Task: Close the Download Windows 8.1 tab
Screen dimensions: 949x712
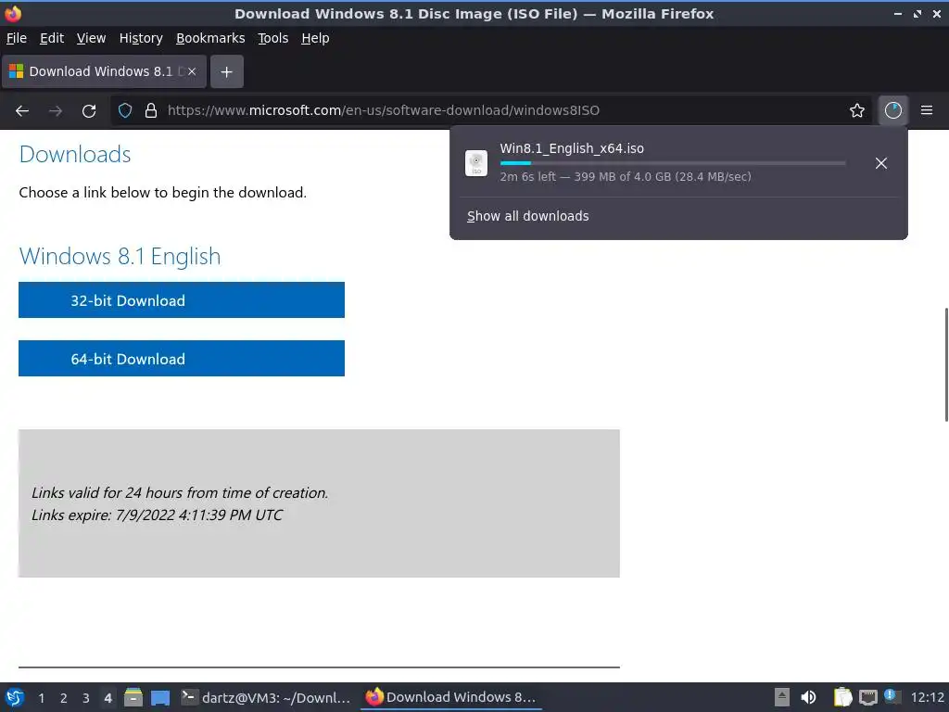Action: pos(192,71)
